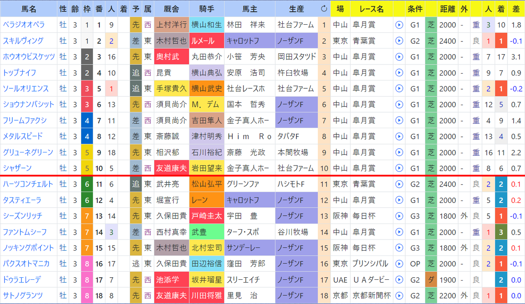Viewport: 525px width, 304px height.
Task: Open the horse page for スキルヴィング
Action: (x=23, y=41)
